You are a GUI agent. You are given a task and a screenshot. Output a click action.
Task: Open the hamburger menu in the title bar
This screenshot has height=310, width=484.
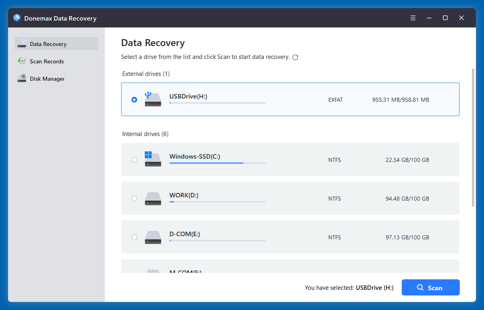[413, 18]
